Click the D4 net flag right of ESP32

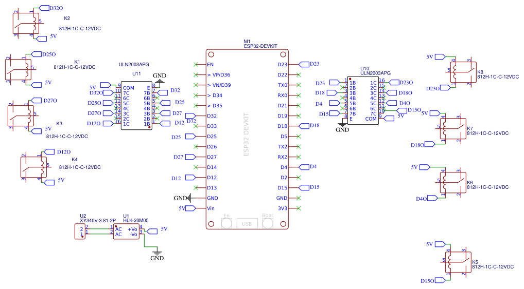(304, 167)
